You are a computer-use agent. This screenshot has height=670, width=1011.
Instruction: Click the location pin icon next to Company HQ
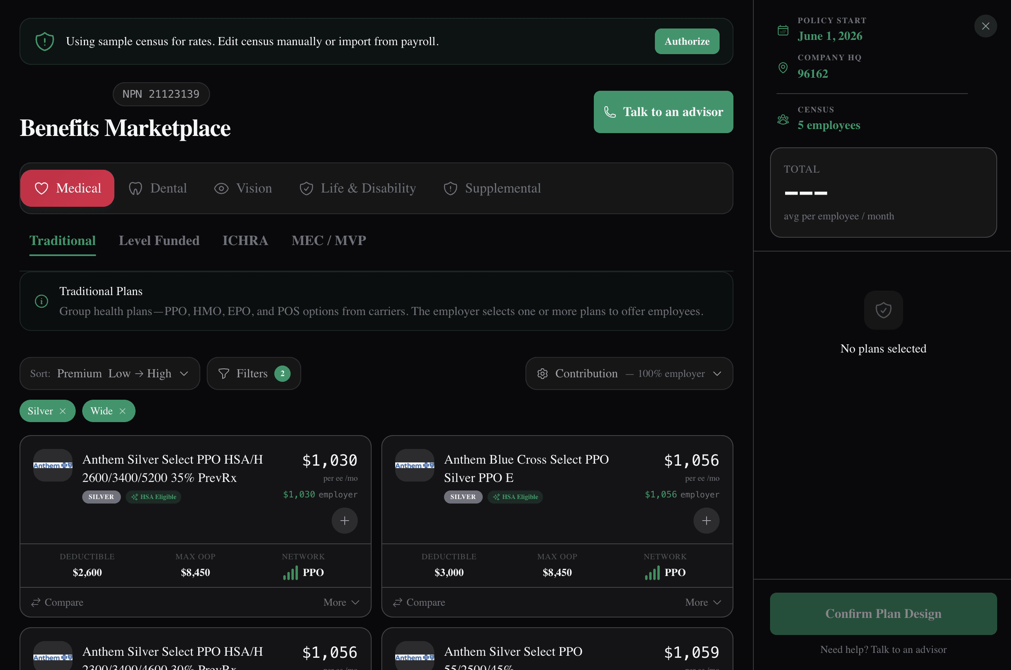[x=783, y=68]
